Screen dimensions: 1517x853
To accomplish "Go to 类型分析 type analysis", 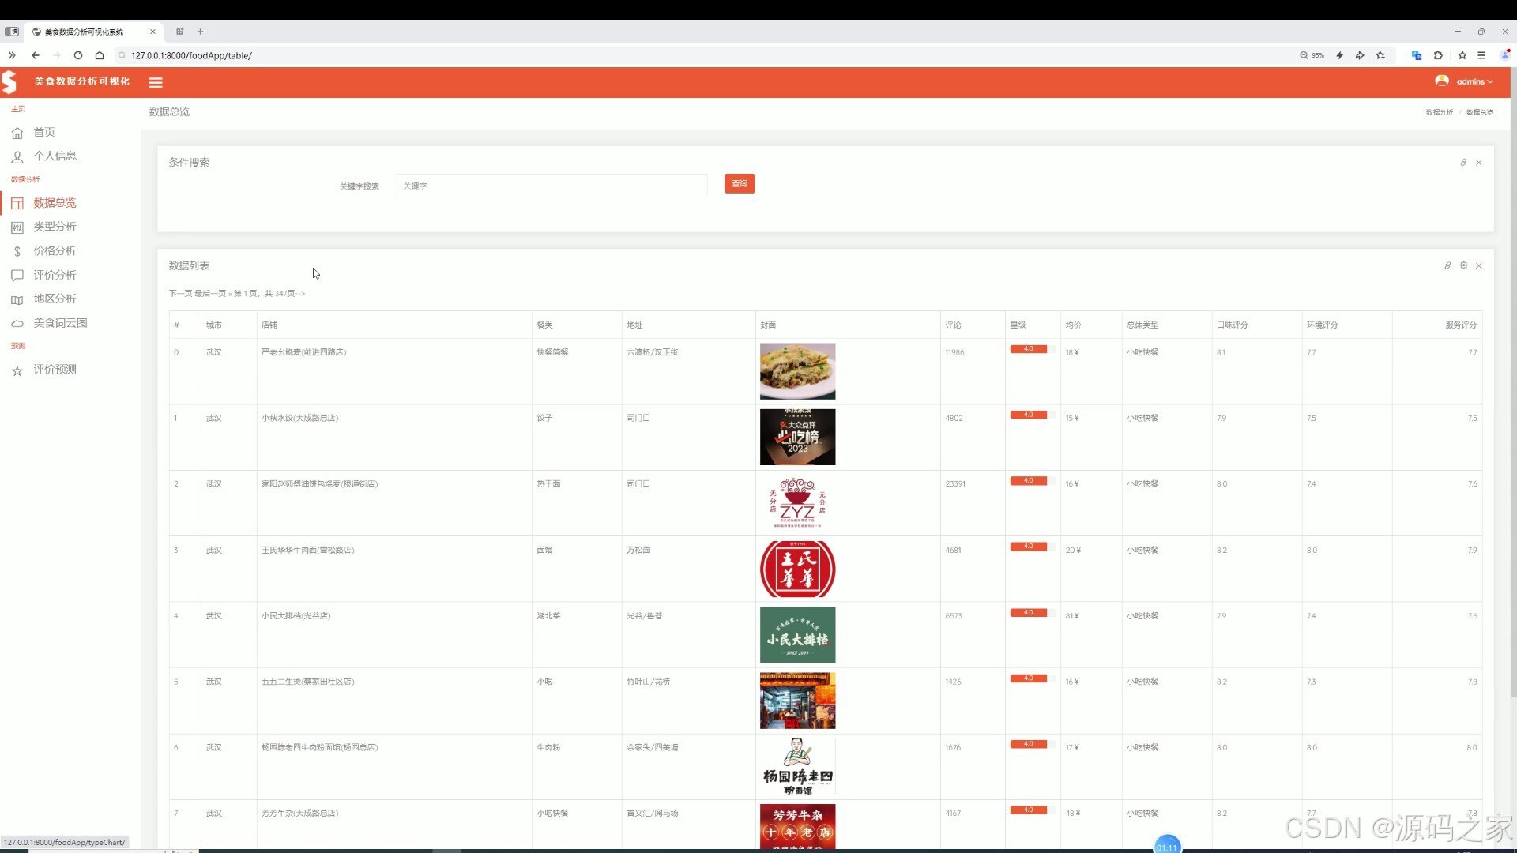I will [x=55, y=227].
